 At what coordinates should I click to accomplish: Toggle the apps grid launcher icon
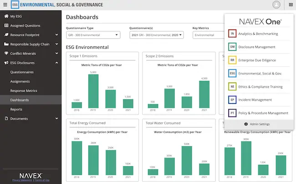click(x=291, y=5)
